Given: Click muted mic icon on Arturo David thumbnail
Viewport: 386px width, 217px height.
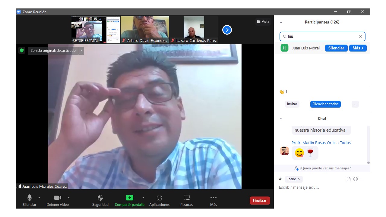Looking at the screenshot, I should click(124, 40).
